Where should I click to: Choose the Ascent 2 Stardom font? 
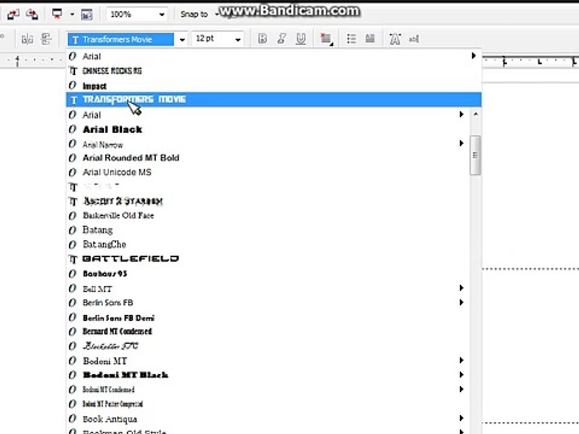tap(268, 201)
